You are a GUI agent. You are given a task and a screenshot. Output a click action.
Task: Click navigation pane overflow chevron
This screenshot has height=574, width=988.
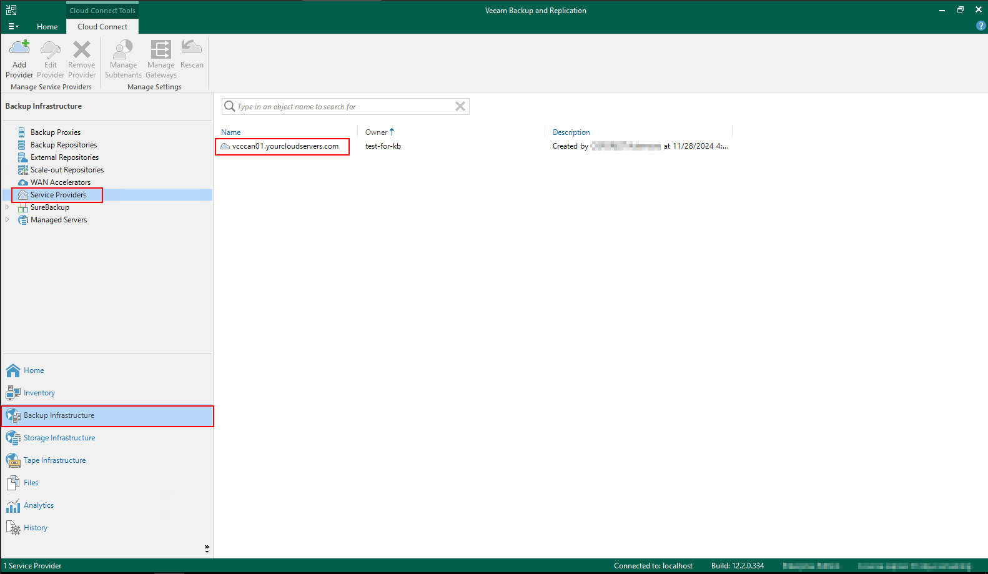point(207,548)
